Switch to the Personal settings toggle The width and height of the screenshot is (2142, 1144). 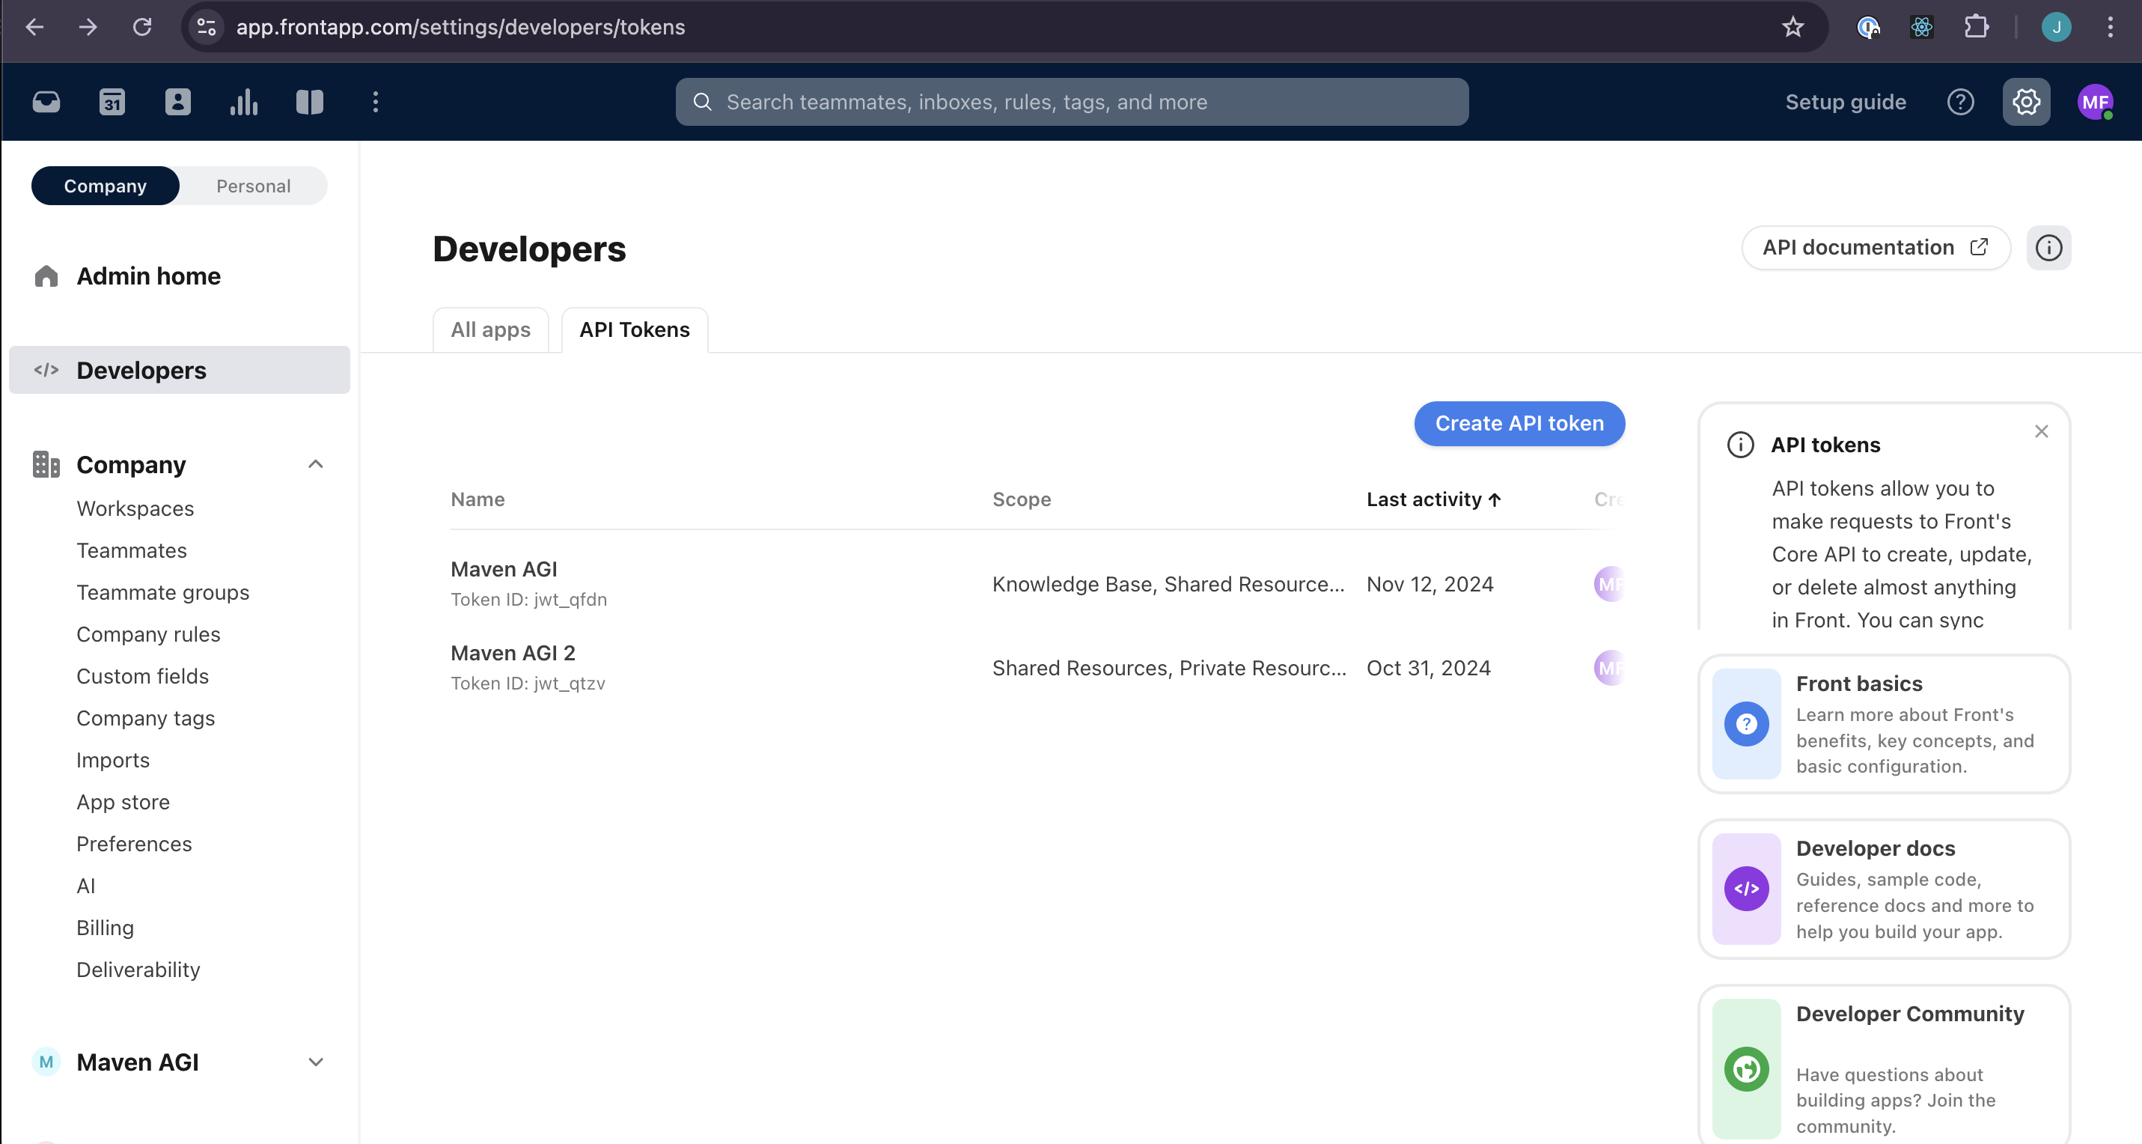pyautogui.click(x=253, y=186)
